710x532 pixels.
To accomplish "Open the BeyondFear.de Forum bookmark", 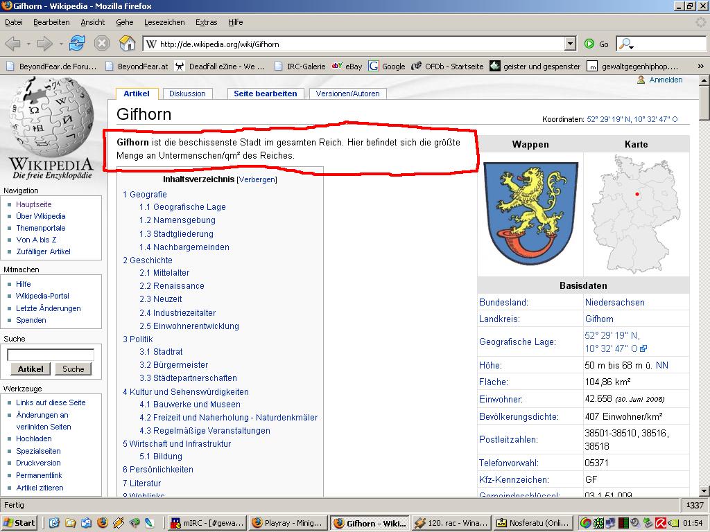I will pos(51,66).
